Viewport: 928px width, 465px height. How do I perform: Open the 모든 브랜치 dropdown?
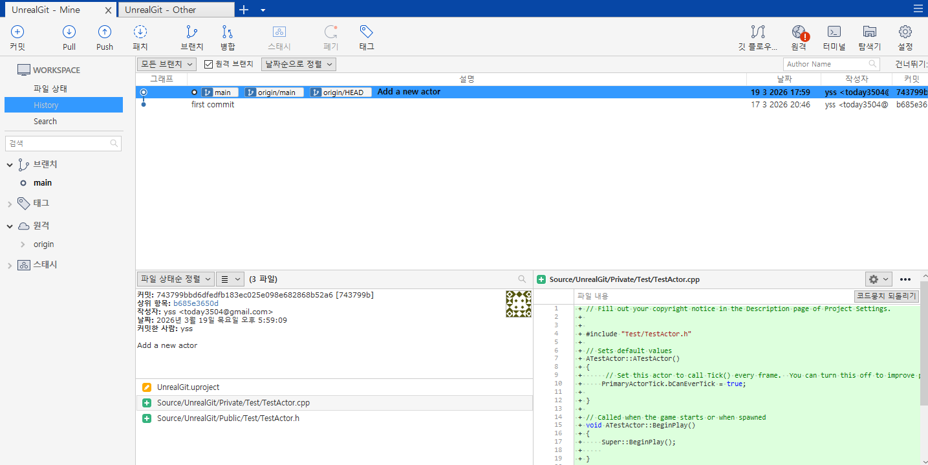(167, 64)
